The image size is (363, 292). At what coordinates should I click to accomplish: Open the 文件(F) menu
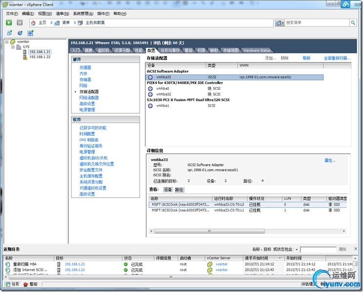click(x=12, y=13)
